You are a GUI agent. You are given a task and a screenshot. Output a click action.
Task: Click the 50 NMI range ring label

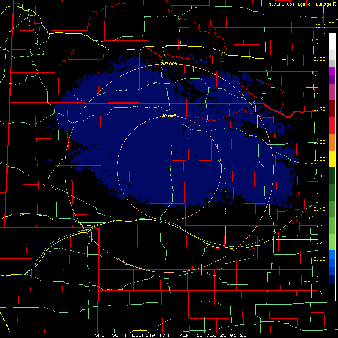(x=169, y=116)
